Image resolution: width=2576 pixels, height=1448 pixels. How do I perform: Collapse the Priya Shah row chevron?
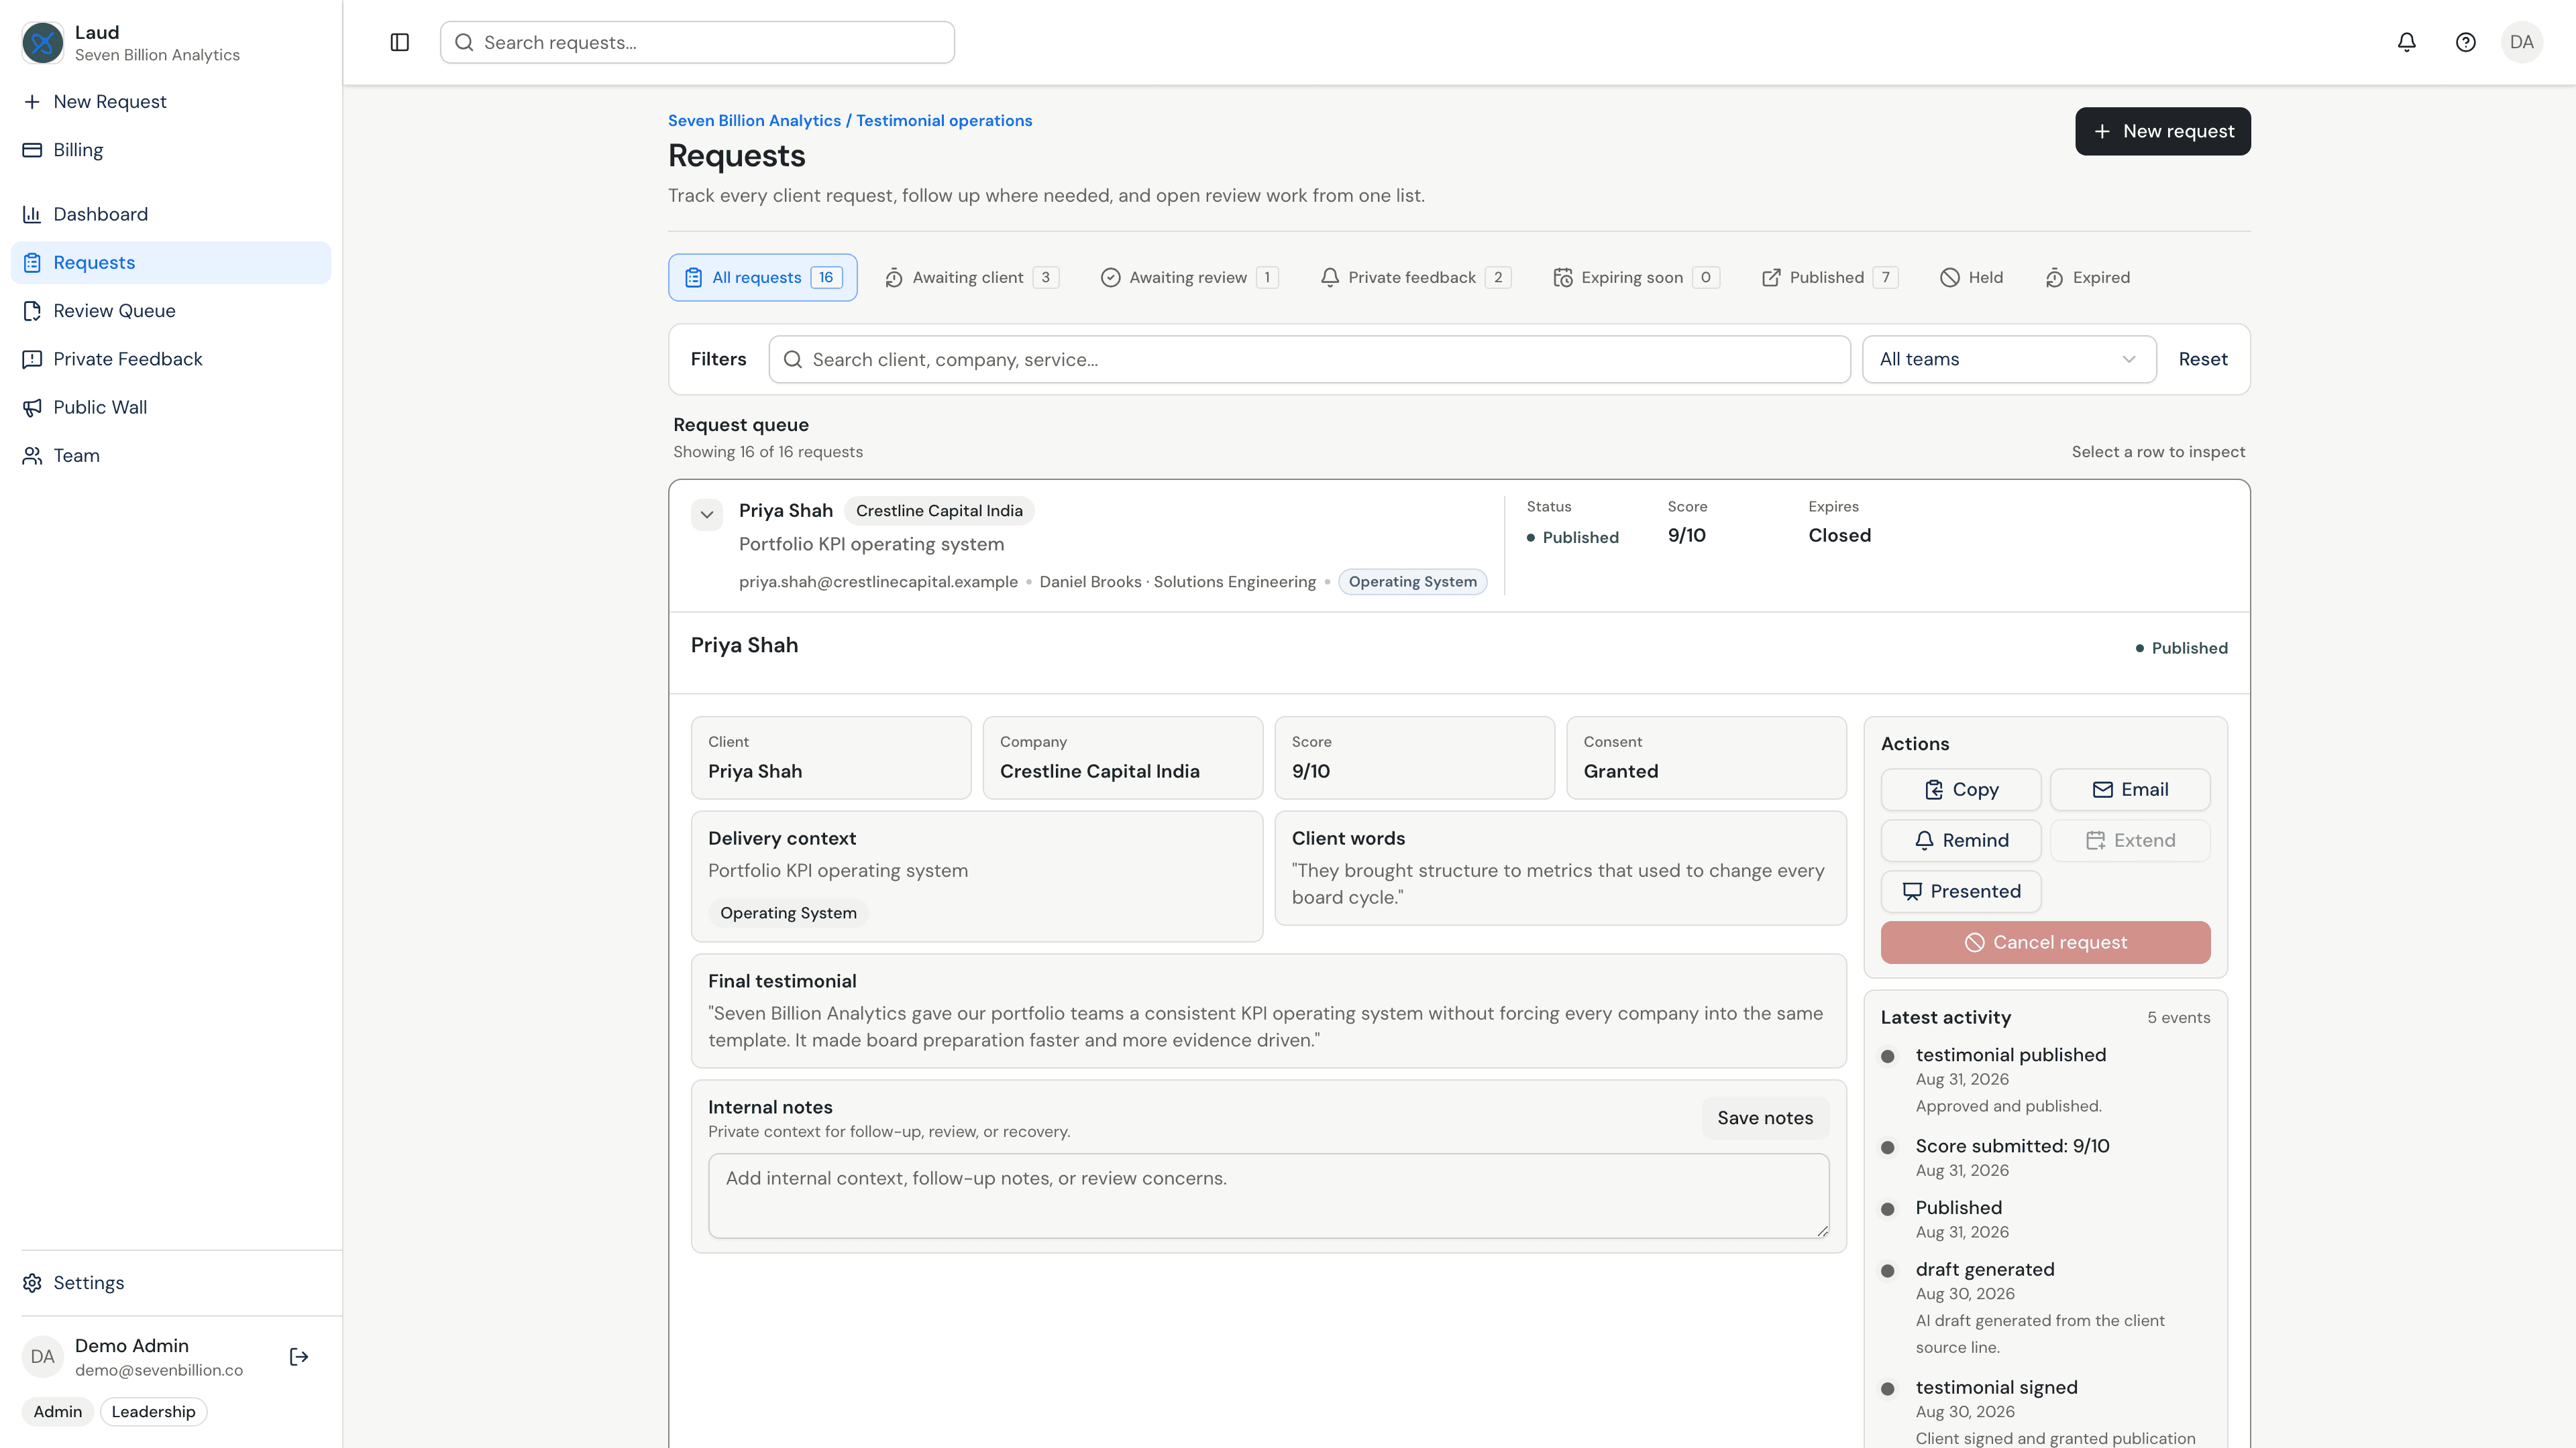pos(706,514)
